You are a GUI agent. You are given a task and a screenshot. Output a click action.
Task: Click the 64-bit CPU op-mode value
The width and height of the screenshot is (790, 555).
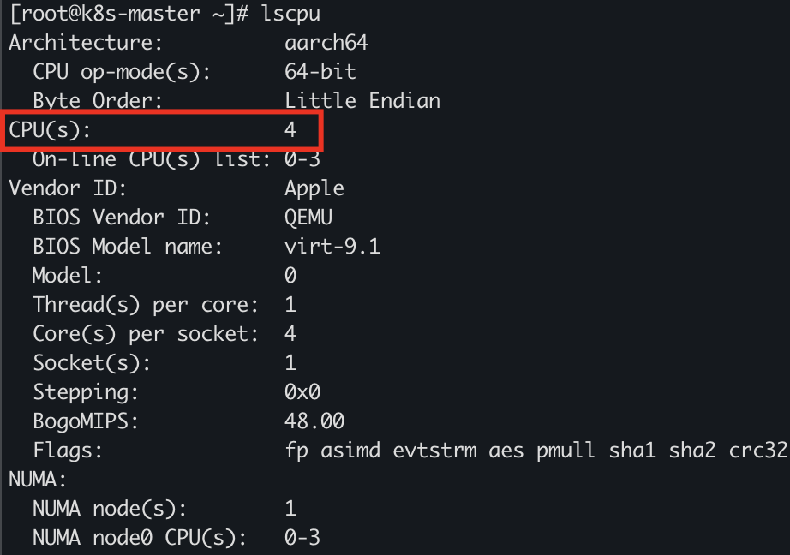pyautogui.click(x=320, y=72)
